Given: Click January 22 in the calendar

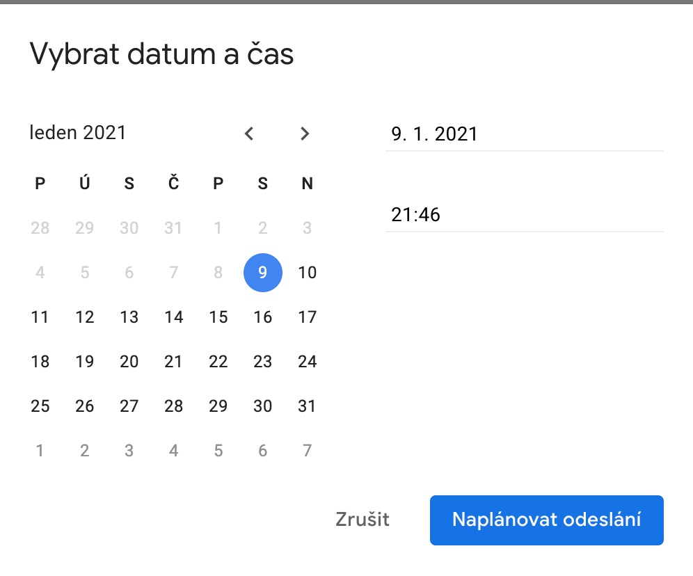Looking at the screenshot, I should coord(218,362).
